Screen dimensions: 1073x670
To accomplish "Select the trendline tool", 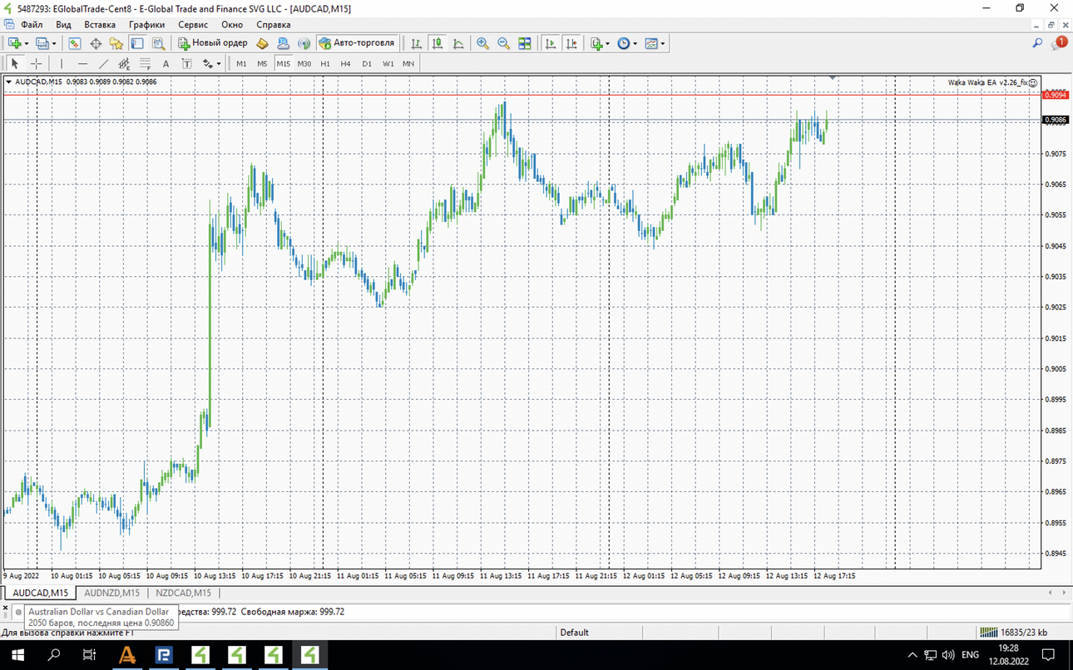I will point(103,63).
